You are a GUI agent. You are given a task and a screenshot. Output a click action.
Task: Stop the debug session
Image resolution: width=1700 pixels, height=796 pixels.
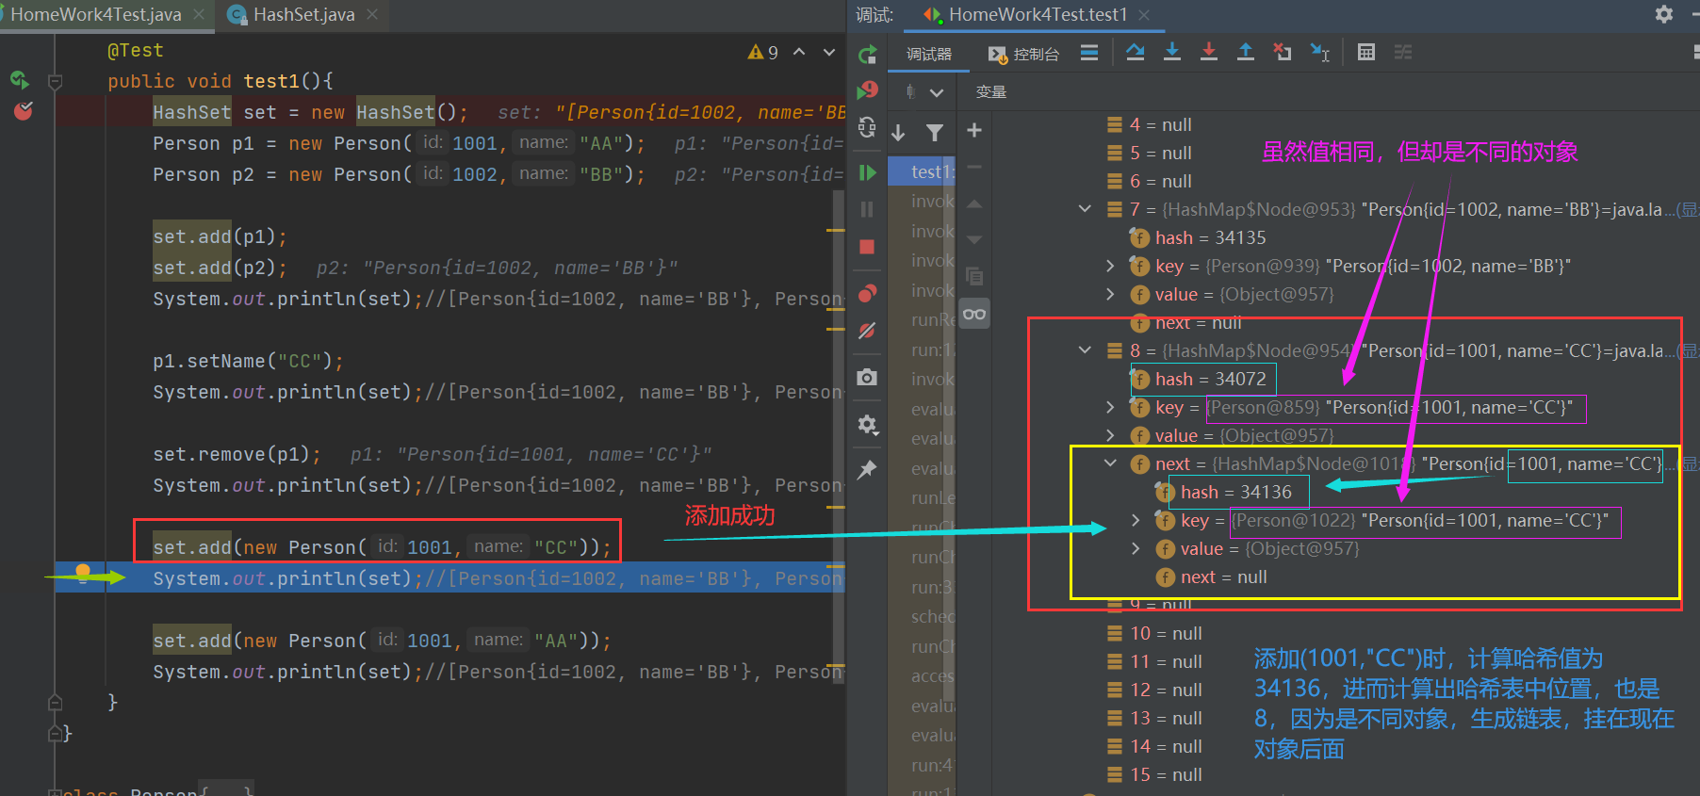[868, 247]
